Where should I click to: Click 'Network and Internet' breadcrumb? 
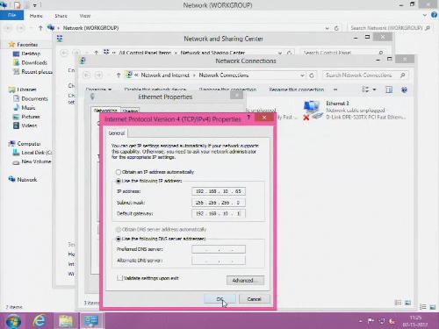point(165,75)
